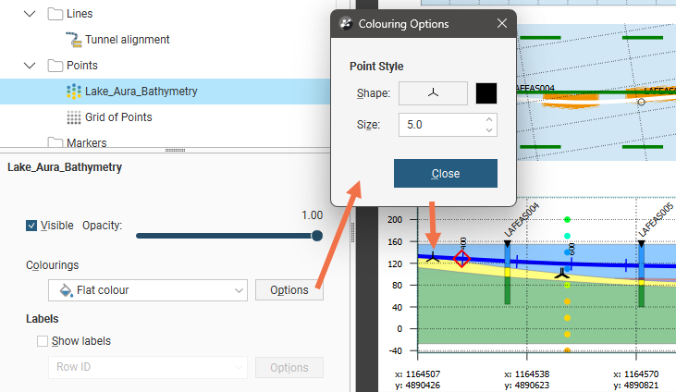Open the Flat colour colourings dropdown

coord(148,290)
